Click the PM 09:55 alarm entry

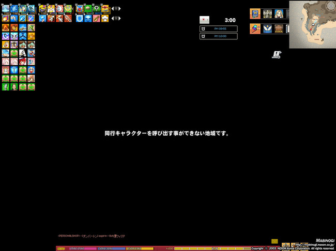(218, 29)
